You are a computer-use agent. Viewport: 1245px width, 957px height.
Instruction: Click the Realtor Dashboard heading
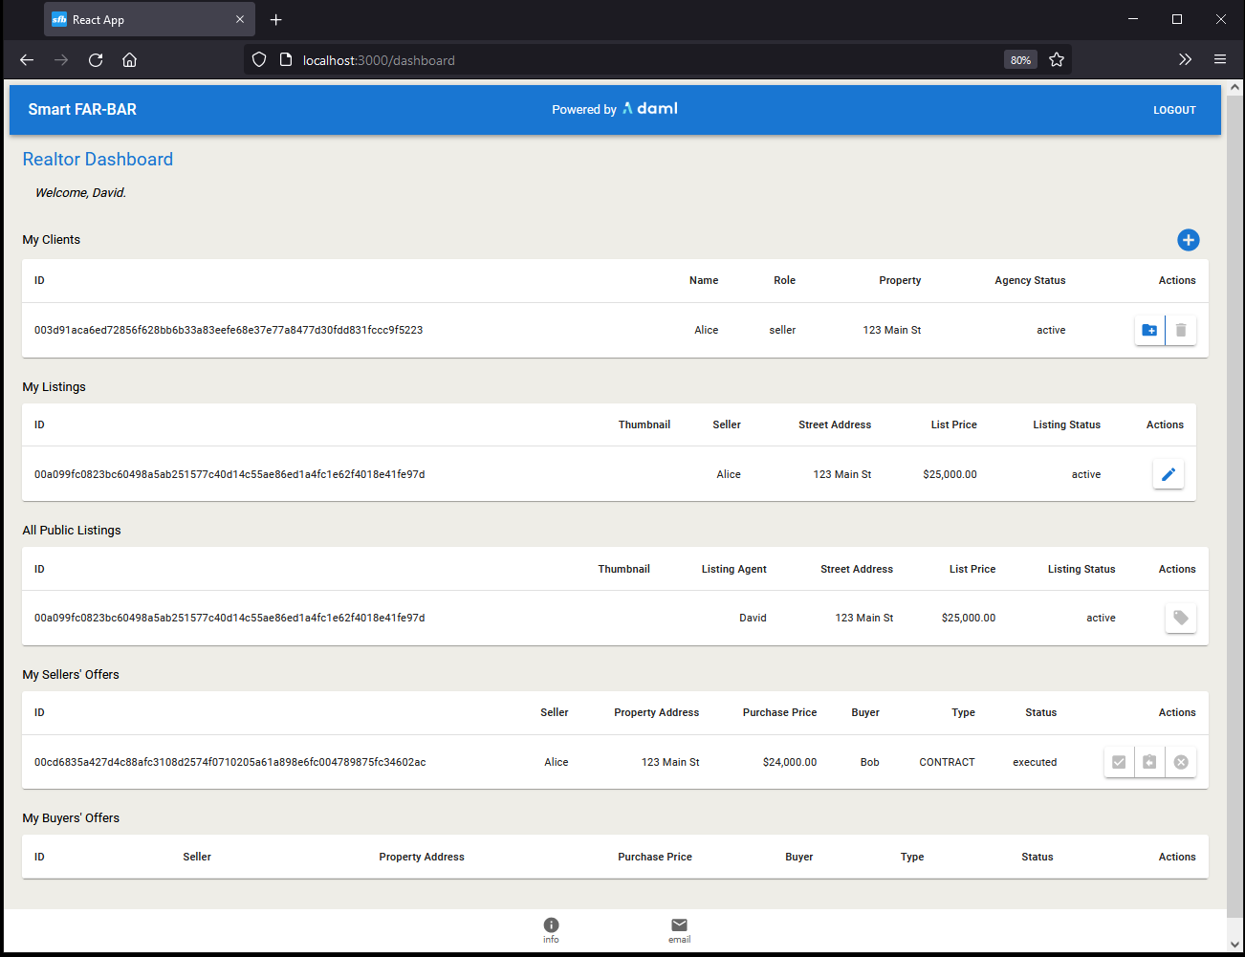pos(98,160)
